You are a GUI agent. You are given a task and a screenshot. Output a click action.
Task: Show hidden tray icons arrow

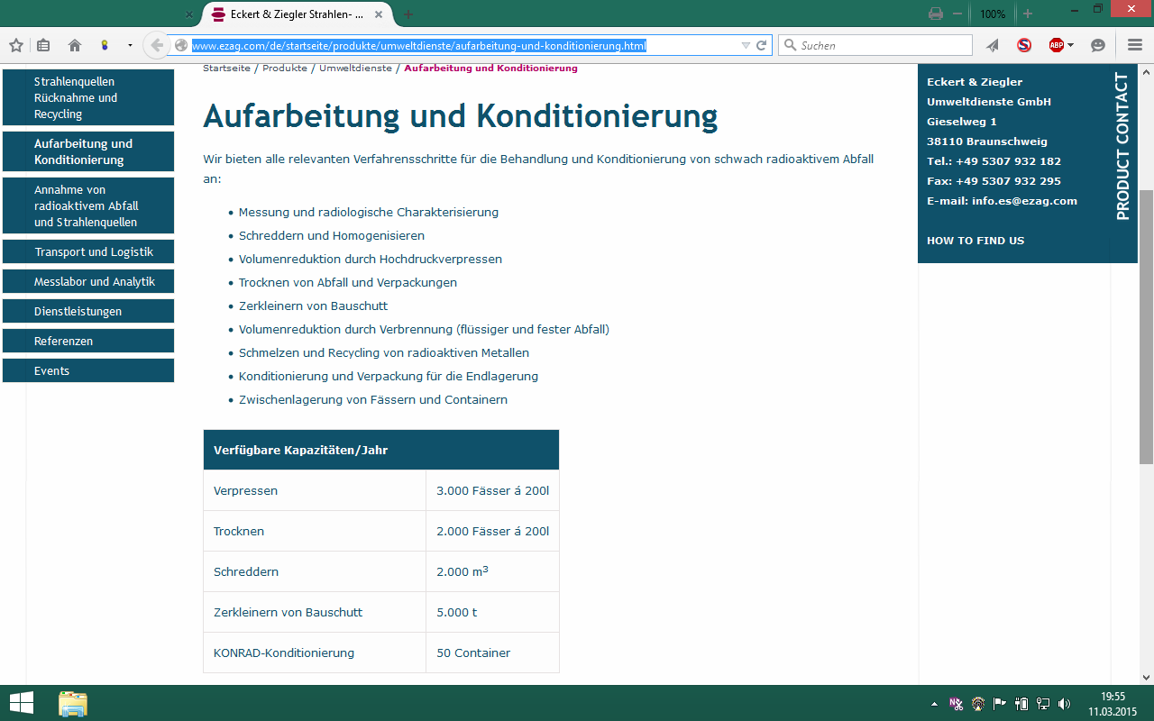tap(934, 704)
